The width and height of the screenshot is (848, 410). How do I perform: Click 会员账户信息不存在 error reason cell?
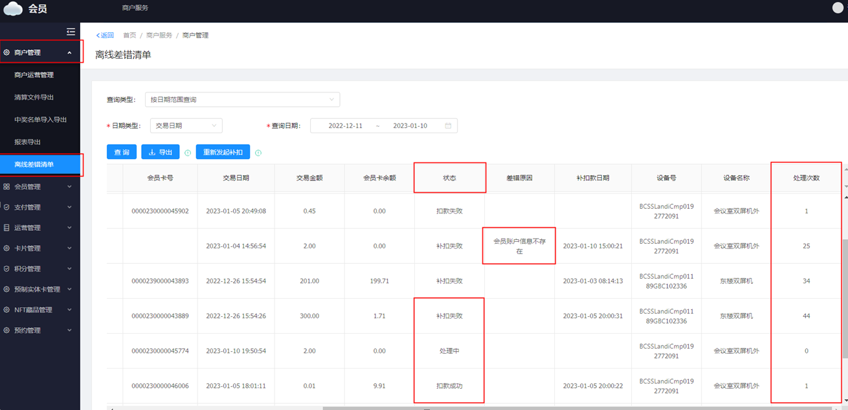coord(519,246)
